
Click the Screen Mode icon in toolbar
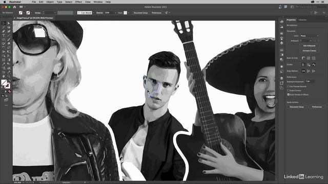[6, 100]
